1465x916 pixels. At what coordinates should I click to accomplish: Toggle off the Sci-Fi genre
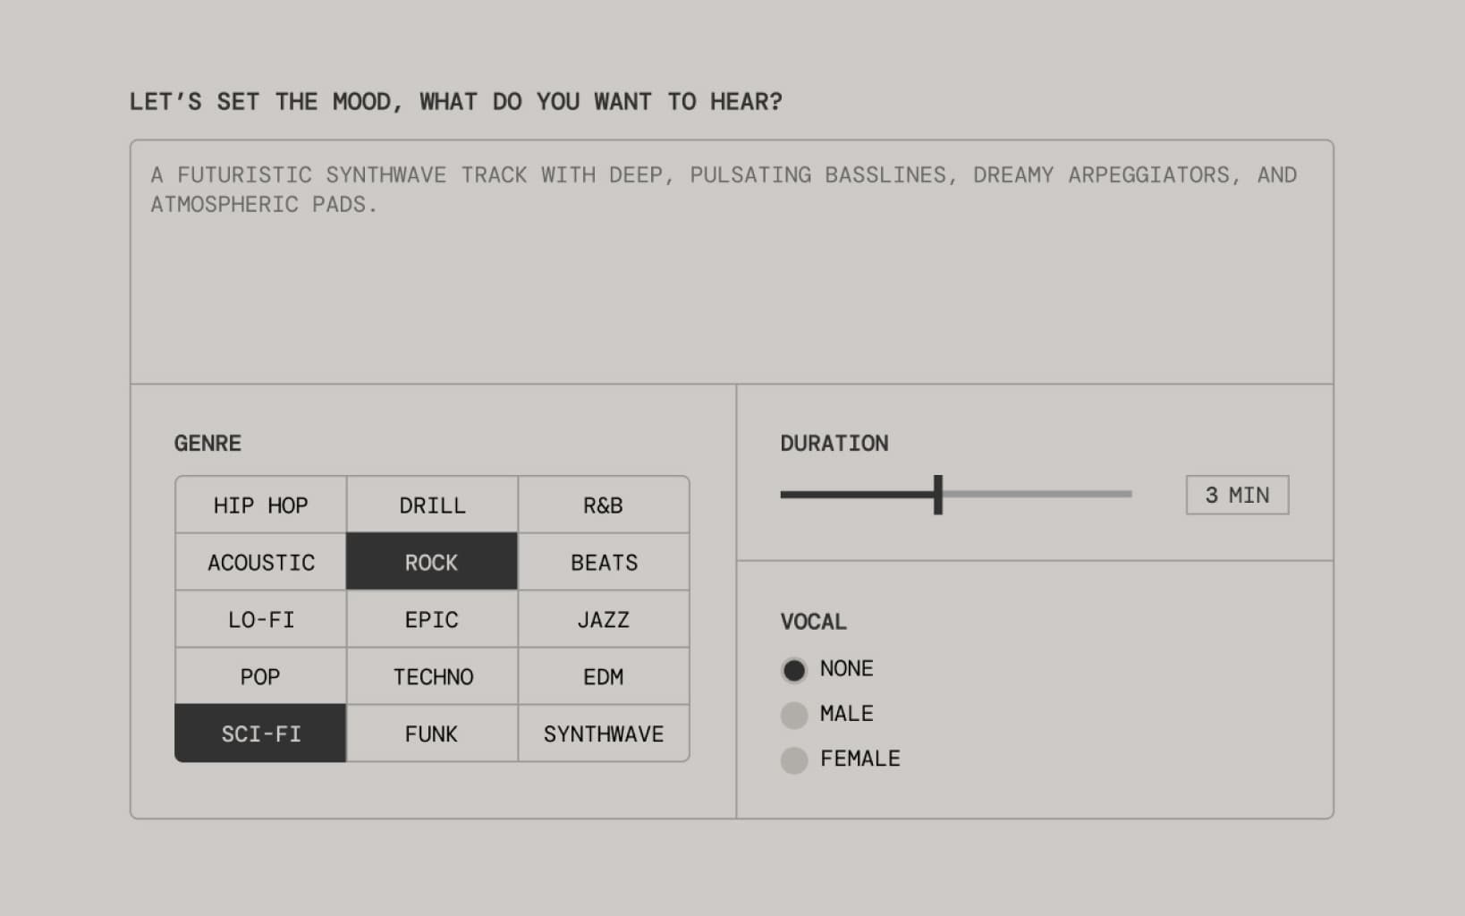click(x=260, y=734)
